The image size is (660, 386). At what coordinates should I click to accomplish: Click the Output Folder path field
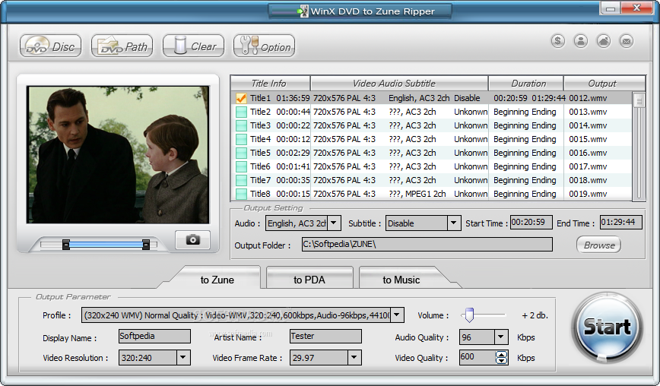pos(427,245)
